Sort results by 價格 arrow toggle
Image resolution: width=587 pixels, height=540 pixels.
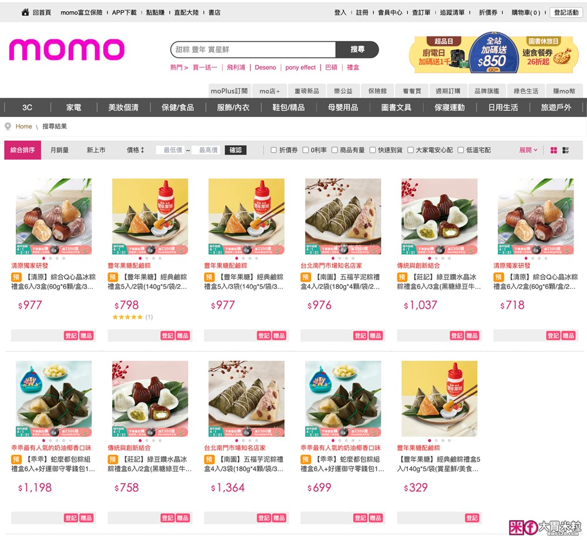[x=135, y=150]
